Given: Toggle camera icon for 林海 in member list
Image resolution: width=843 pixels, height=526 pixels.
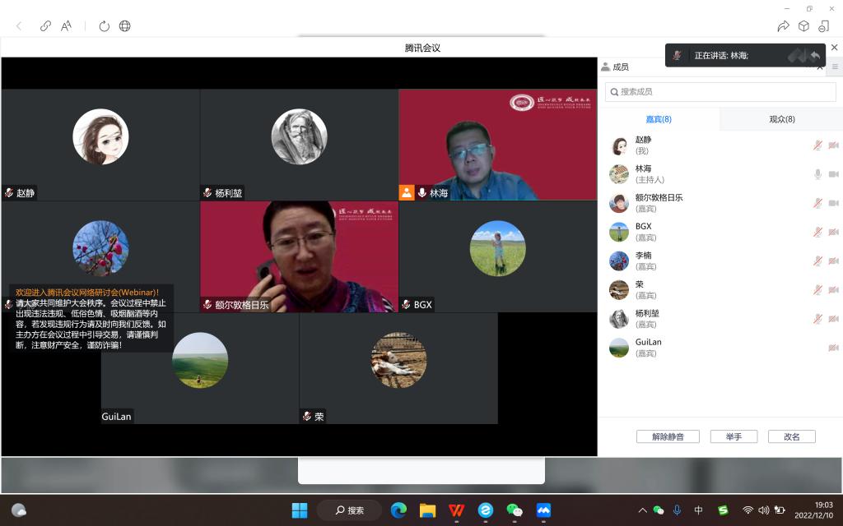Looking at the screenshot, I should pyautogui.click(x=833, y=174).
